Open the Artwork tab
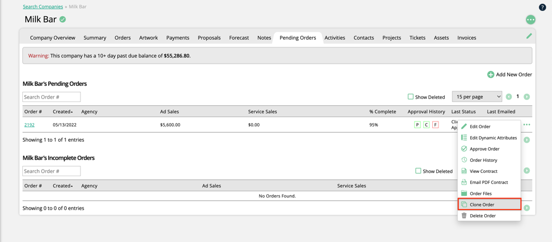Viewport: 552px width, 242px height. 149,37
